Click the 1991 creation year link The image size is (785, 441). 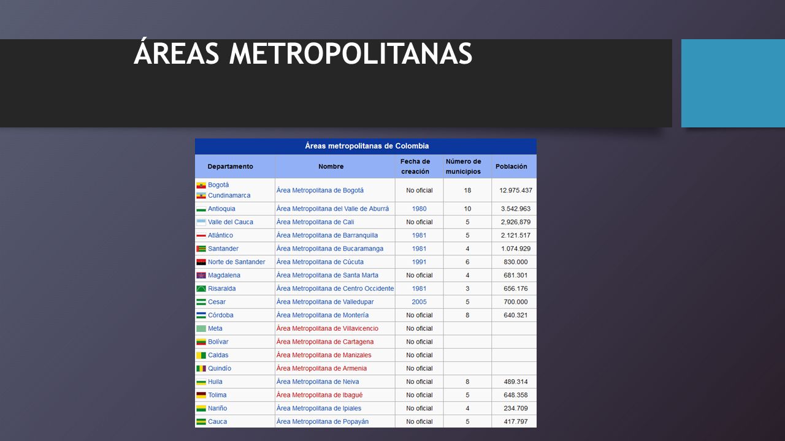[x=419, y=262]
